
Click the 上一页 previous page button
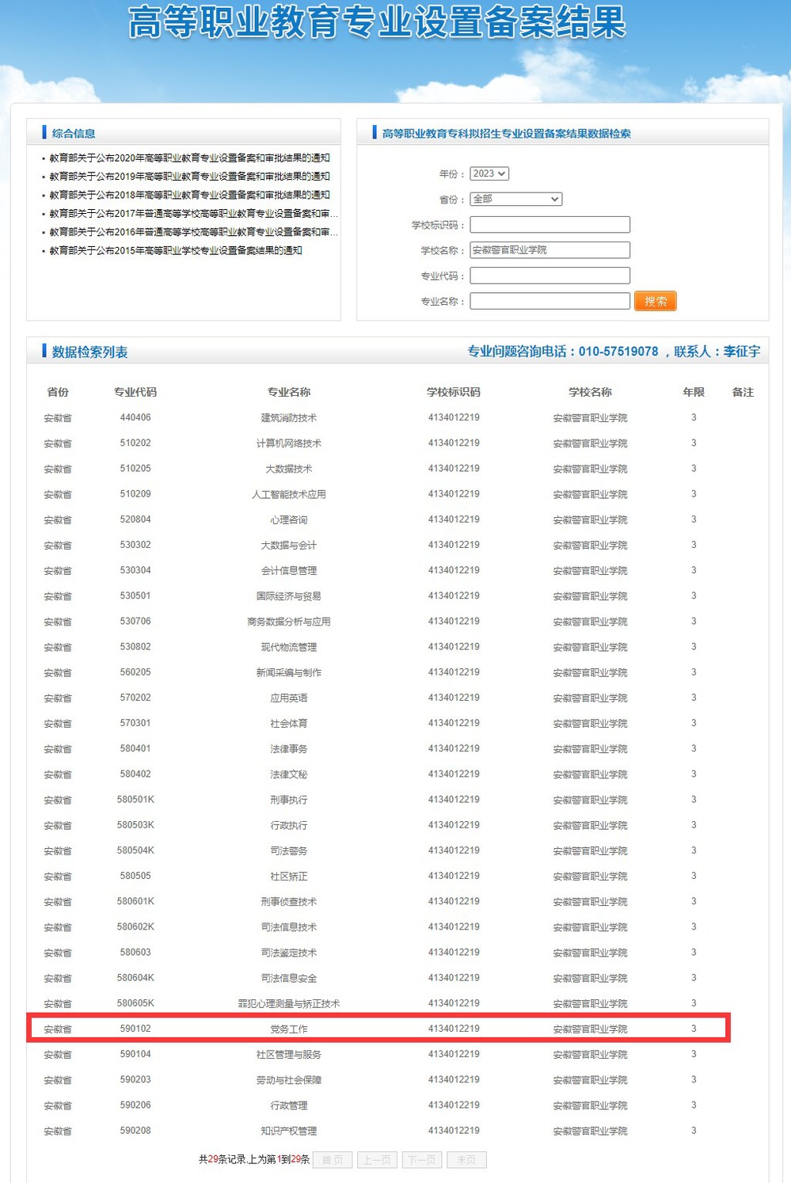pos(377,1160)
